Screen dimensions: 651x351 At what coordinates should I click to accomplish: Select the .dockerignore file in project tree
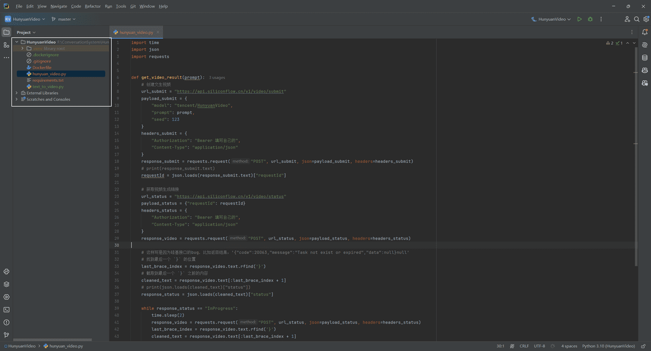coord(45,55)
